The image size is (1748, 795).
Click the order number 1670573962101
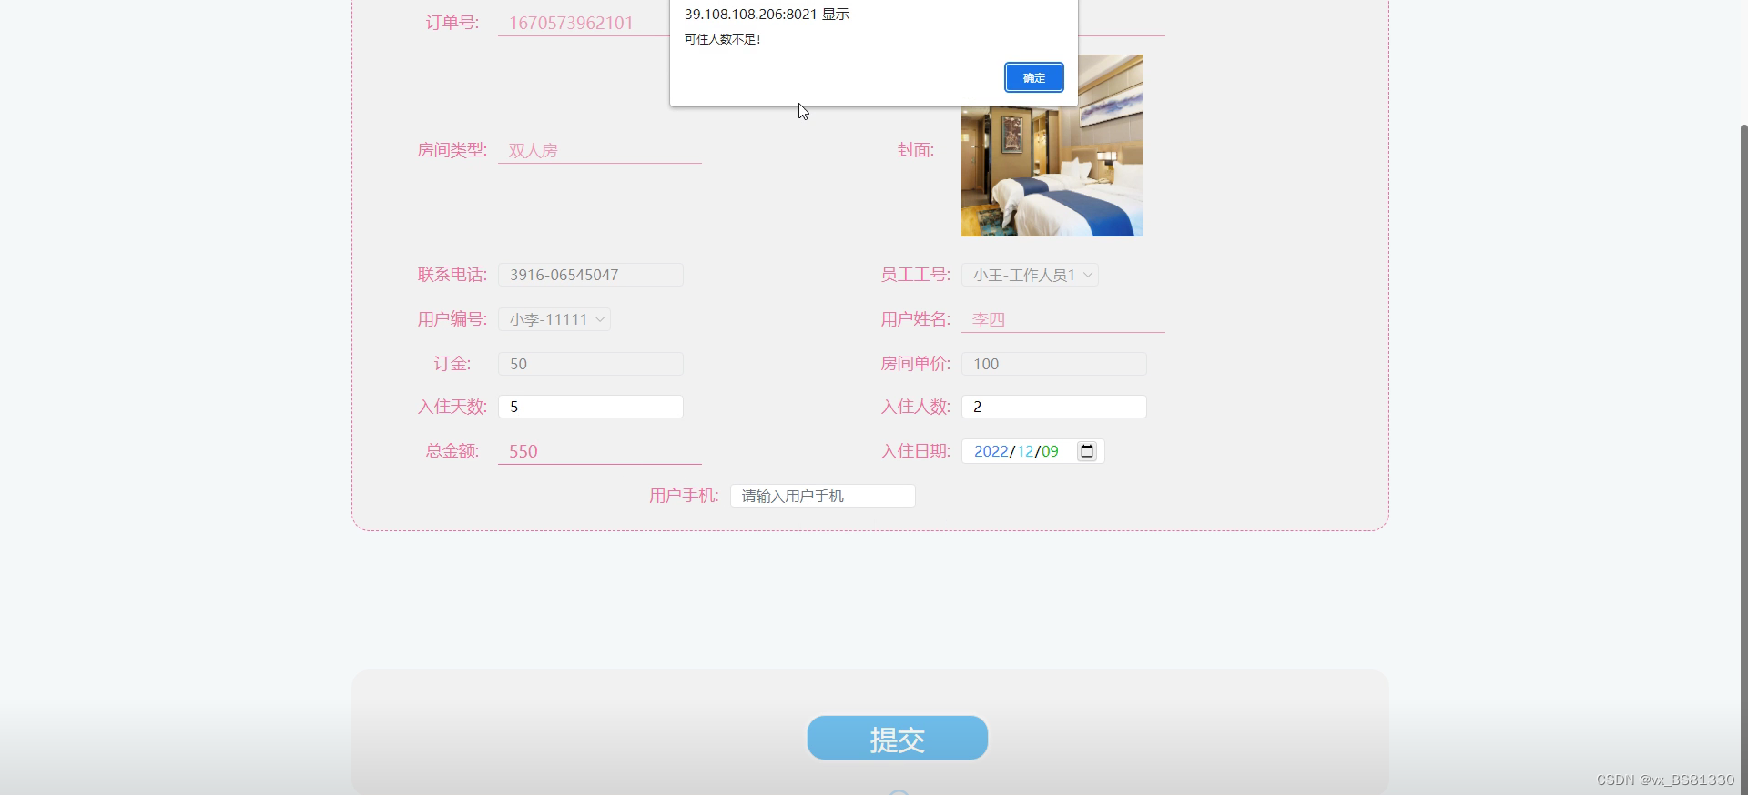[x=571, y=23]
